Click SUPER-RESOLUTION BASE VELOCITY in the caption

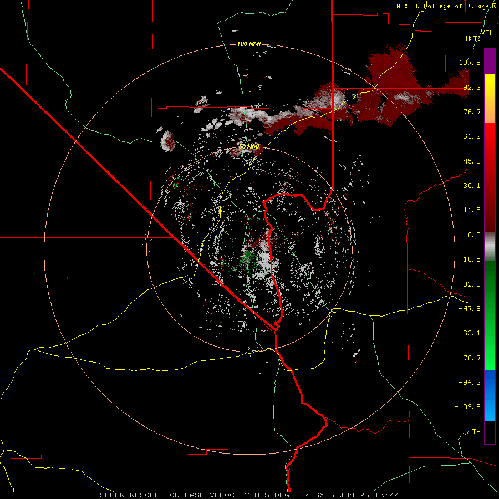tap(175, 495)
